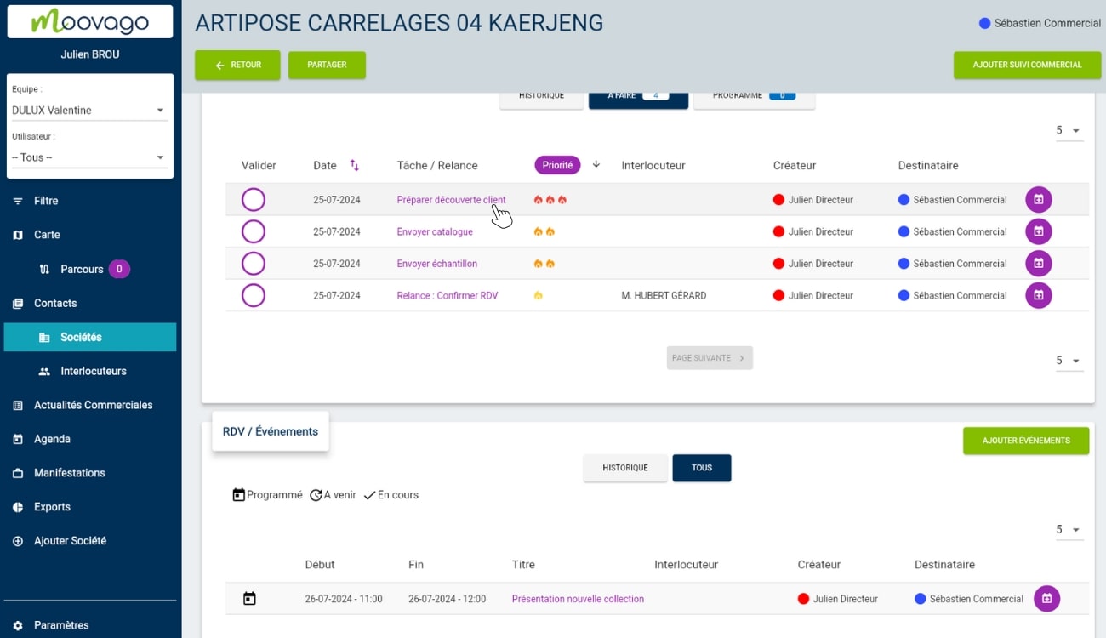The height and width of the screenshot is (638, 1106).
Task: Validate the Envoyer catalogue task circle
Action: coord(254,231)
